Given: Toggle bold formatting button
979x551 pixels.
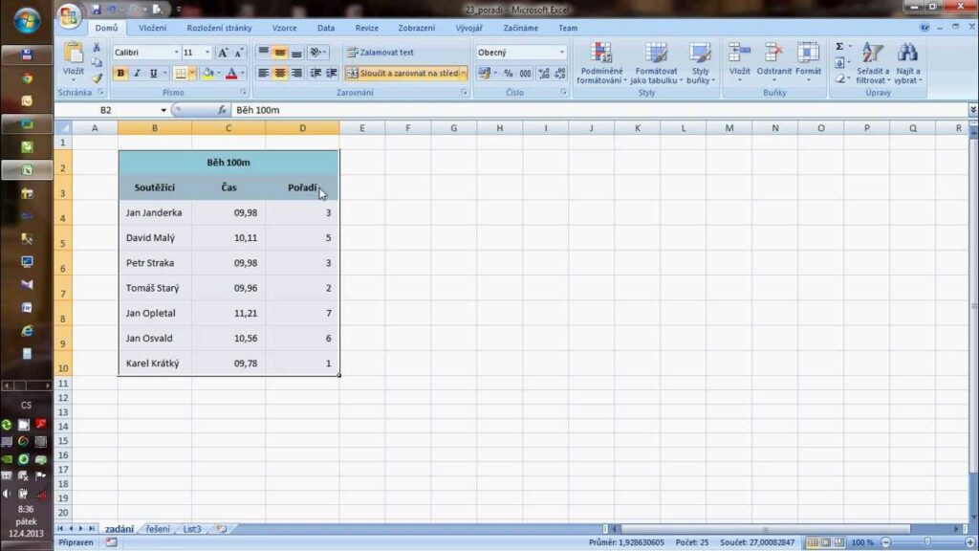Looking at the screenshot, I should coord(121,73).
